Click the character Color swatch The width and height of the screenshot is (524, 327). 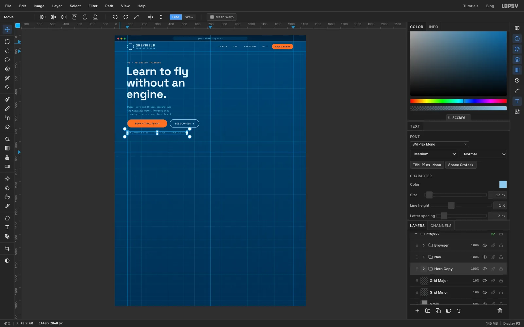coord(503,184)
